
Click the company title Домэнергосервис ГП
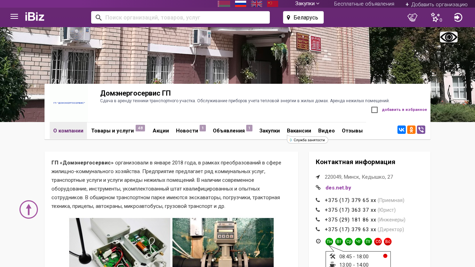point(135,93)
